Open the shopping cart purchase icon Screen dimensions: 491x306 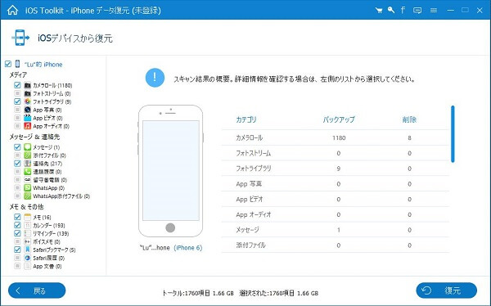click(379, 11)
